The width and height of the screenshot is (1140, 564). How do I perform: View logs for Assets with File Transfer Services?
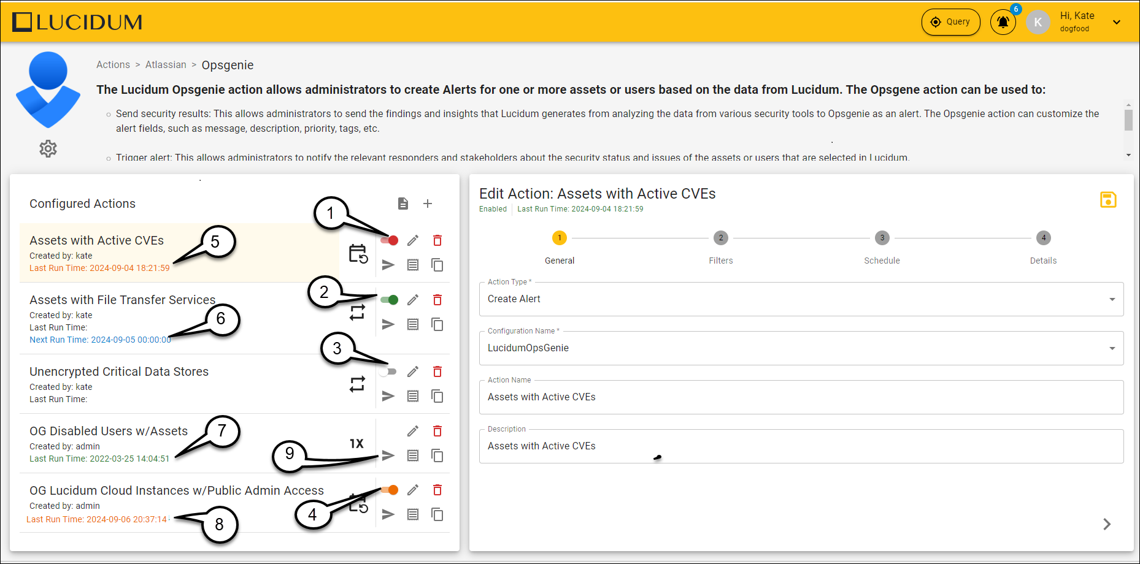413,324
